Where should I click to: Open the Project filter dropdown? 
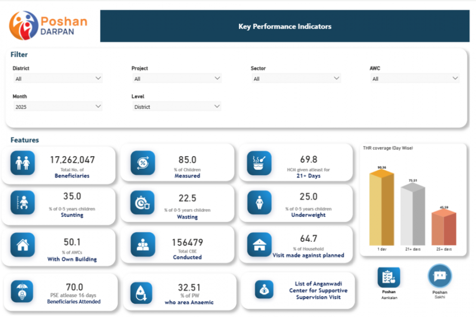pyautogui.click(x=176, y=79)
